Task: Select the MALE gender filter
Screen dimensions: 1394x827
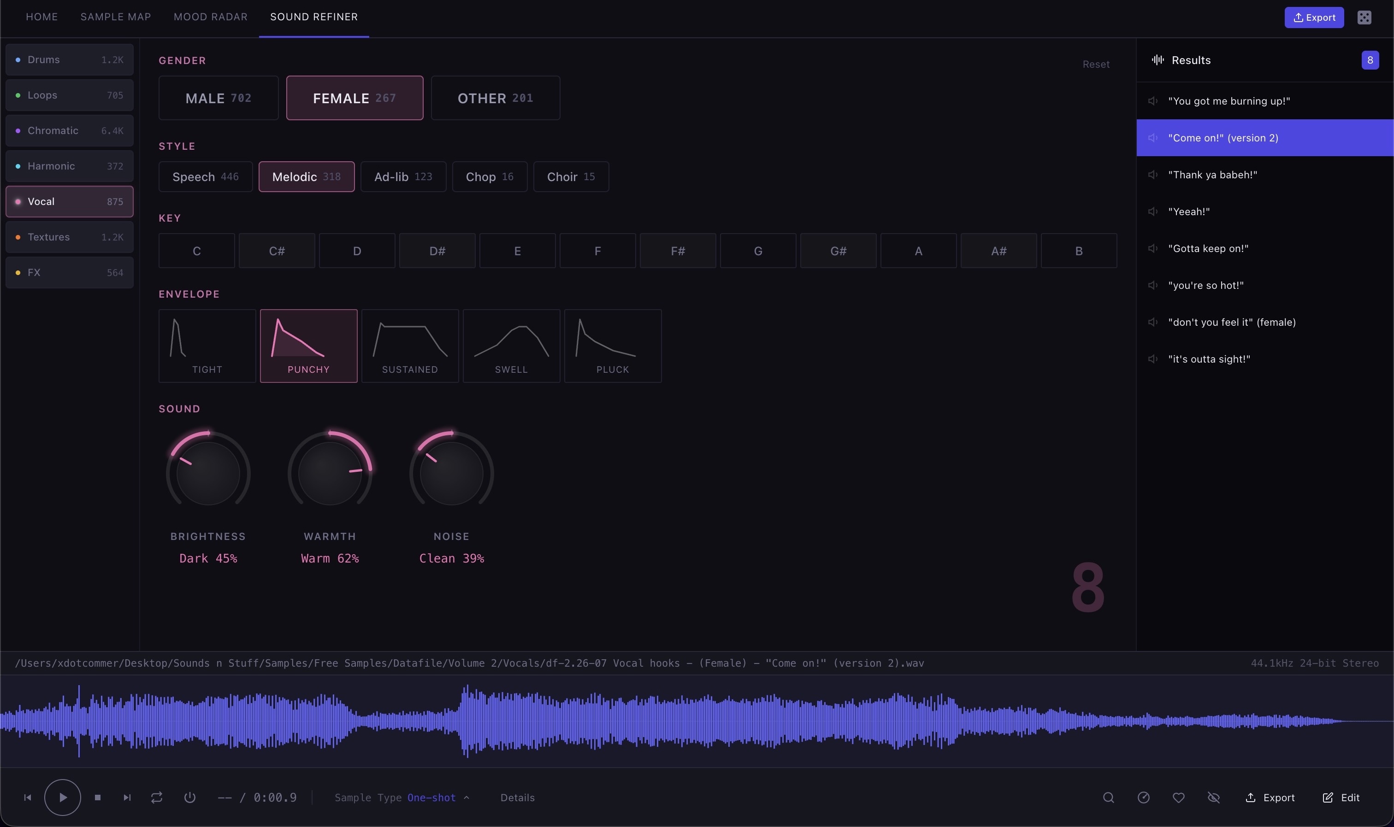Action: 218,98
